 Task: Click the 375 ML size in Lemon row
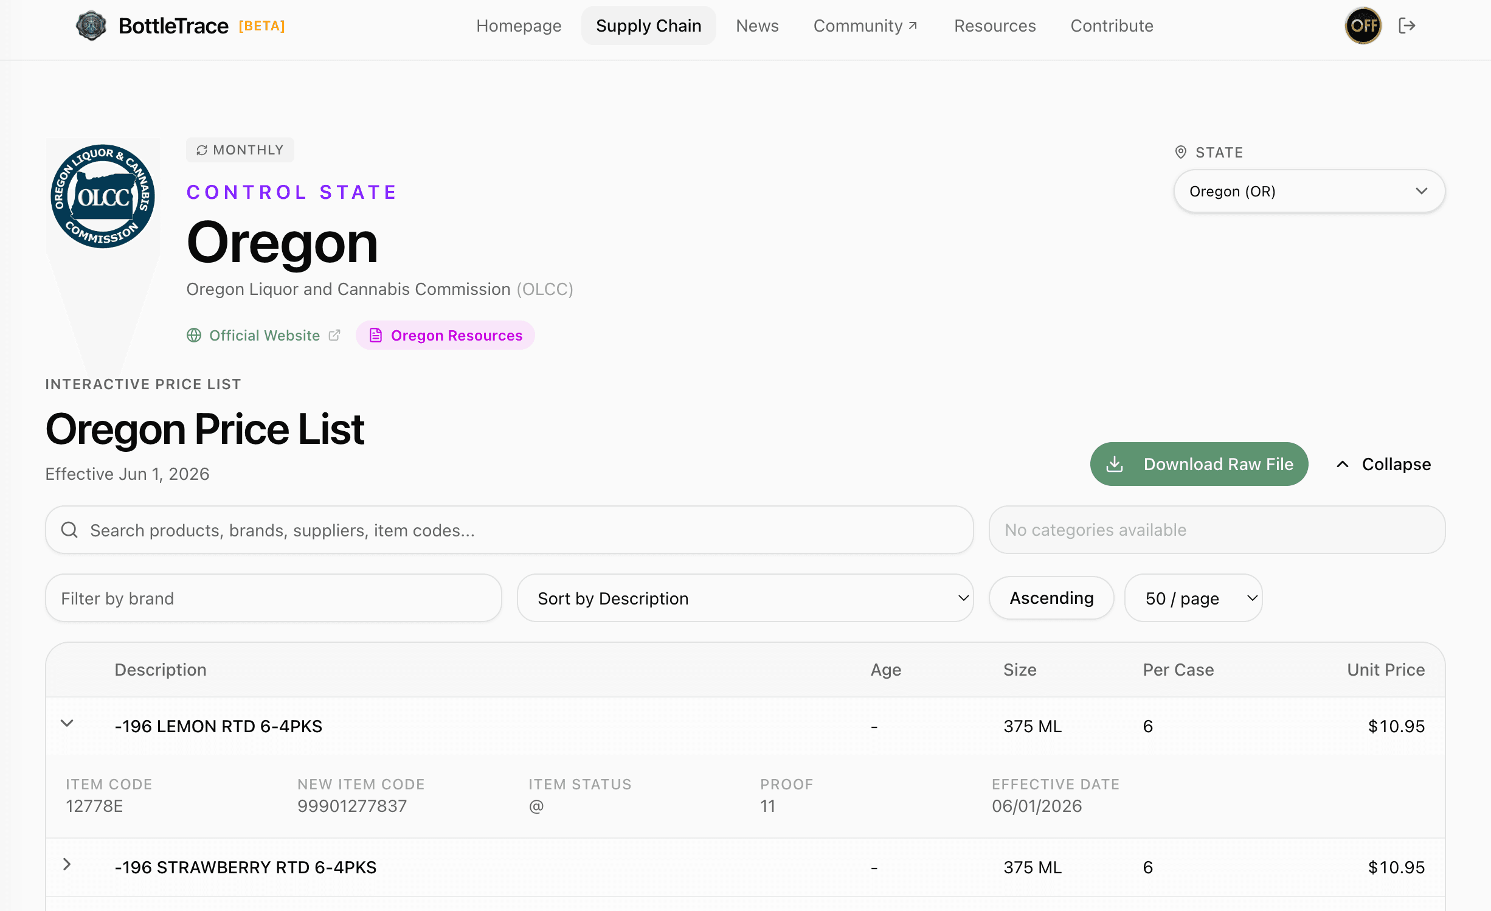click(1033, 727)
